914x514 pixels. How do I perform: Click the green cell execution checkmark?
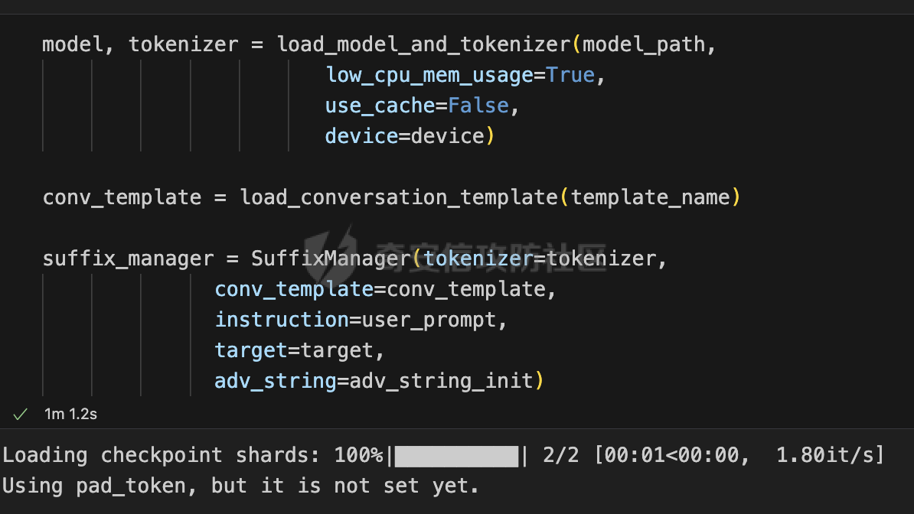tap(21, 415)
